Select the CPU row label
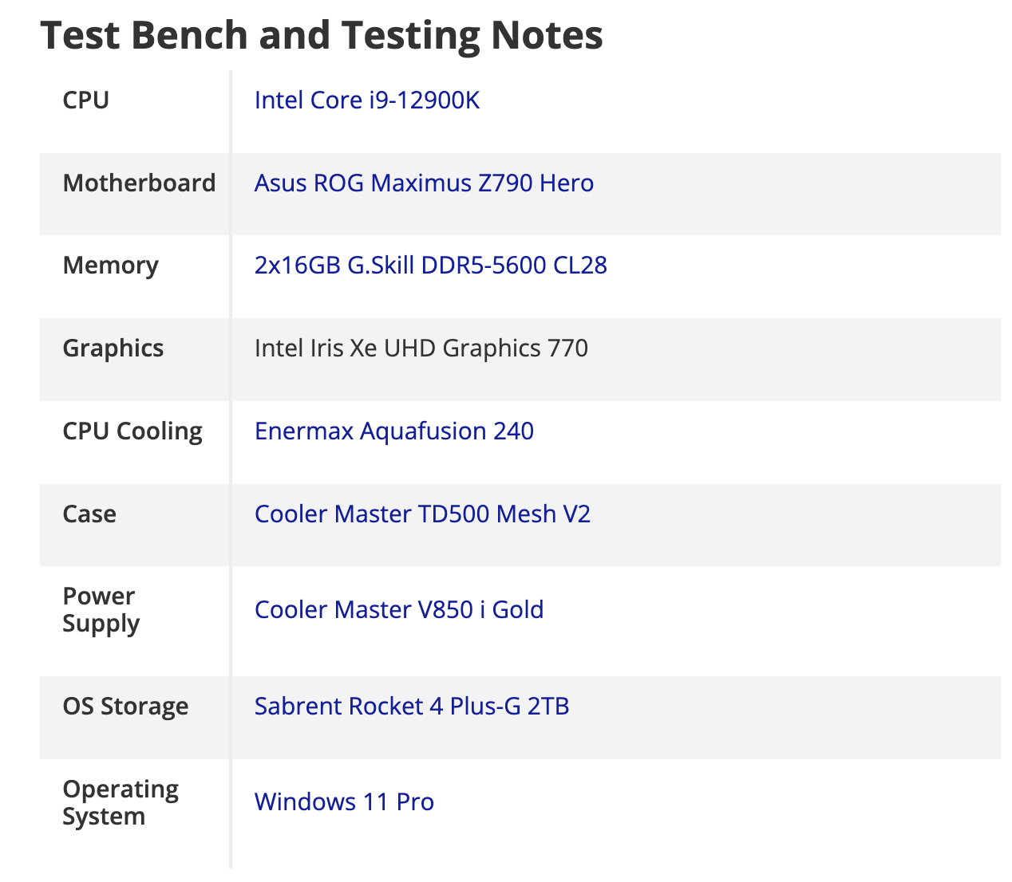 tap(86, 100)
